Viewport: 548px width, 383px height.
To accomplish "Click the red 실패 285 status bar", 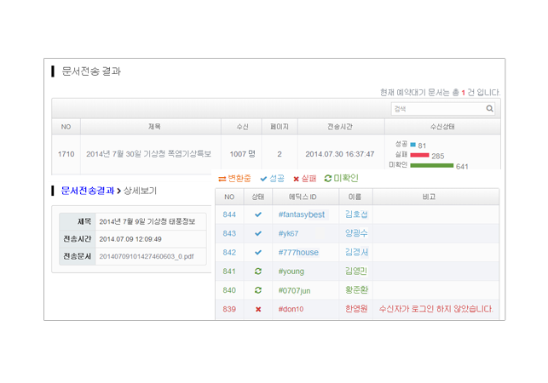I will coord(419,156).
